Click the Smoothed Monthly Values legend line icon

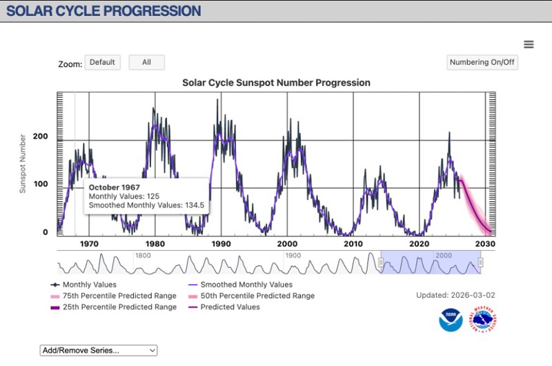[x=192, y=285]
